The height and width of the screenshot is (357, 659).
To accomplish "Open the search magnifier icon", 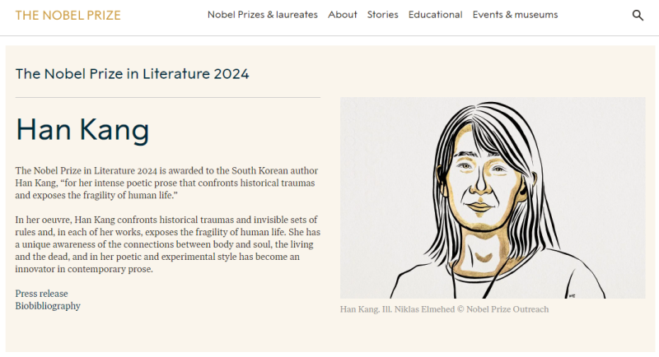I will 638,16.
